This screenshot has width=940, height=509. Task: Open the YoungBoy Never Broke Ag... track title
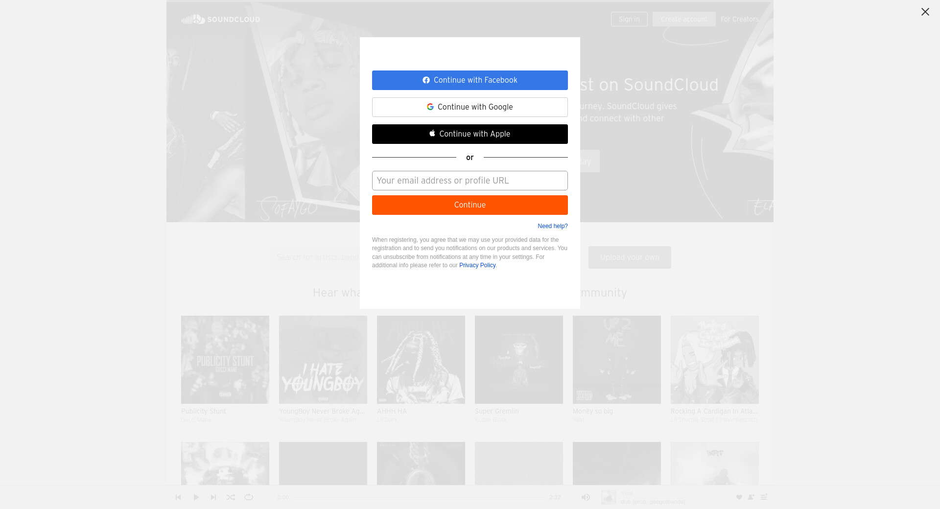pyautogui.click(x=322, y=411)
